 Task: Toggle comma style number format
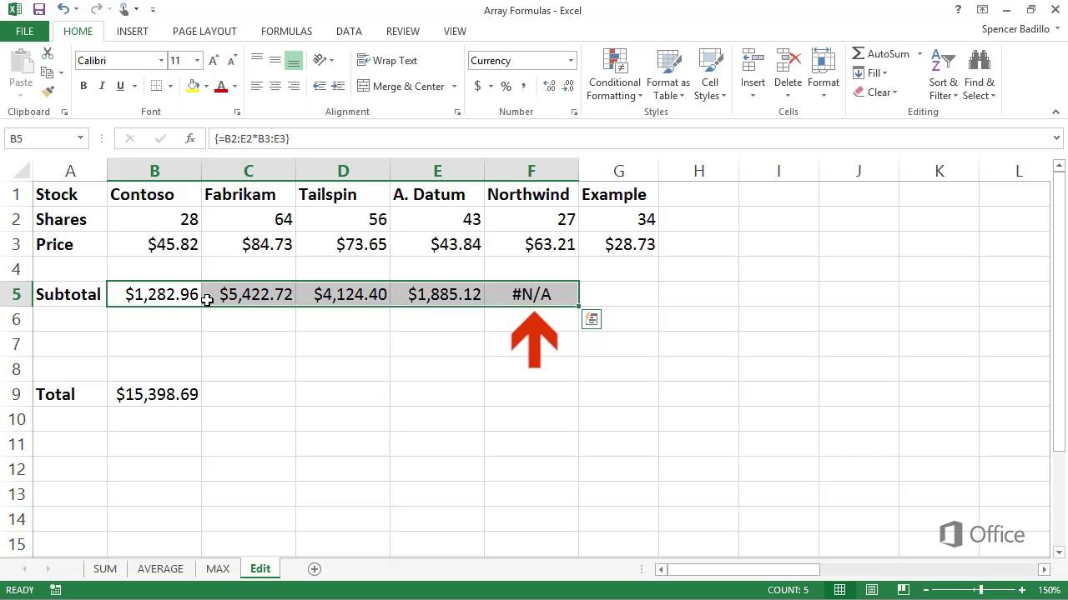click(x=524, y=86)
